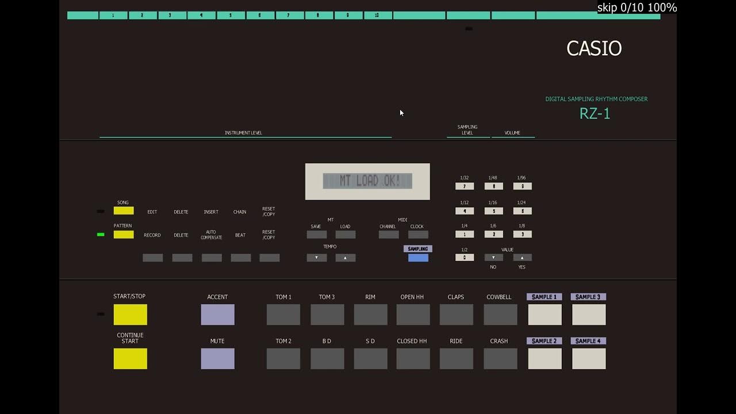Select SONG mode with the yellow button

(x=124, y=210)
